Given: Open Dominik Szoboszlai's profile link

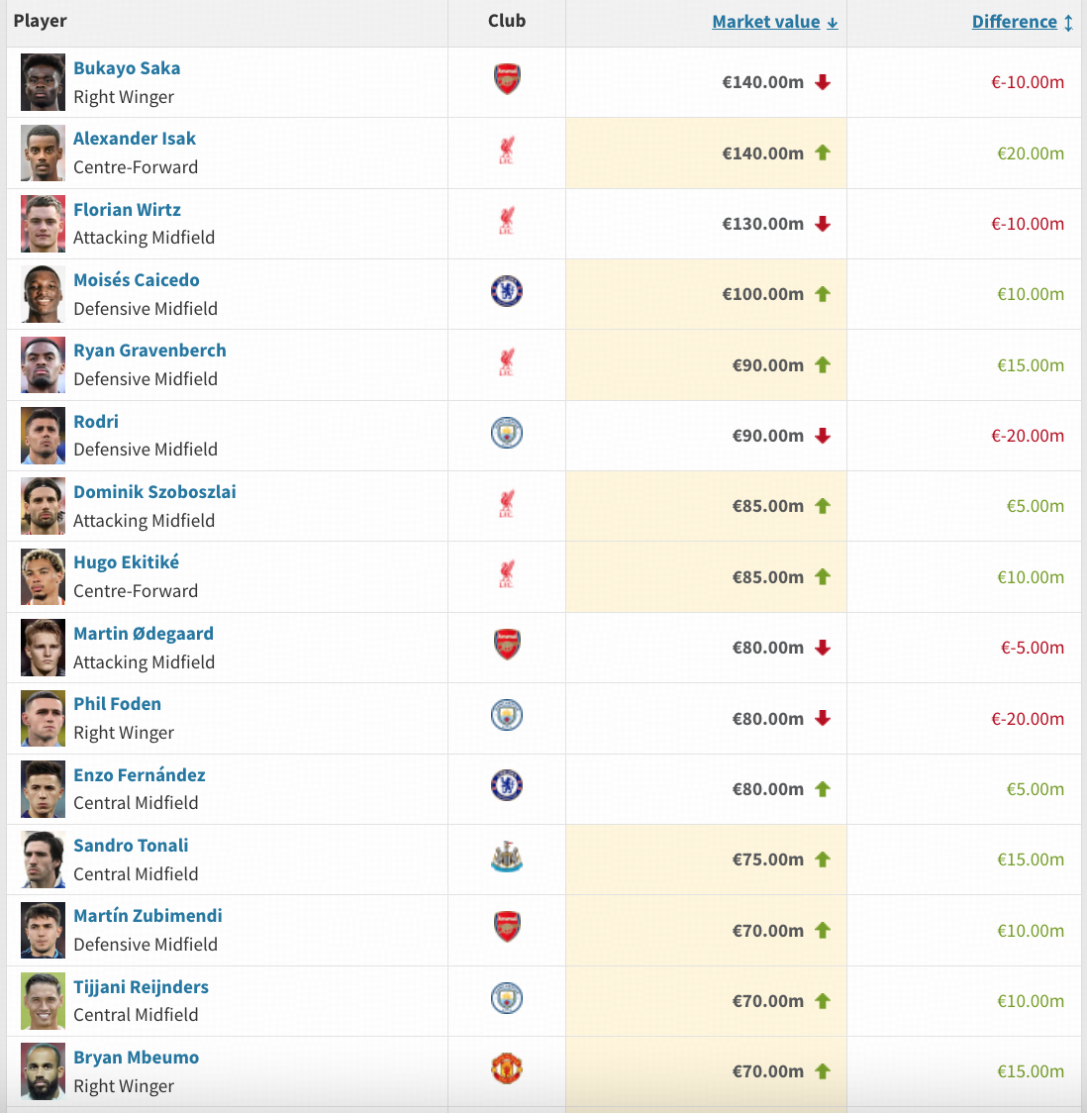Looking at the screenshot, I should (x=154, y=492).
